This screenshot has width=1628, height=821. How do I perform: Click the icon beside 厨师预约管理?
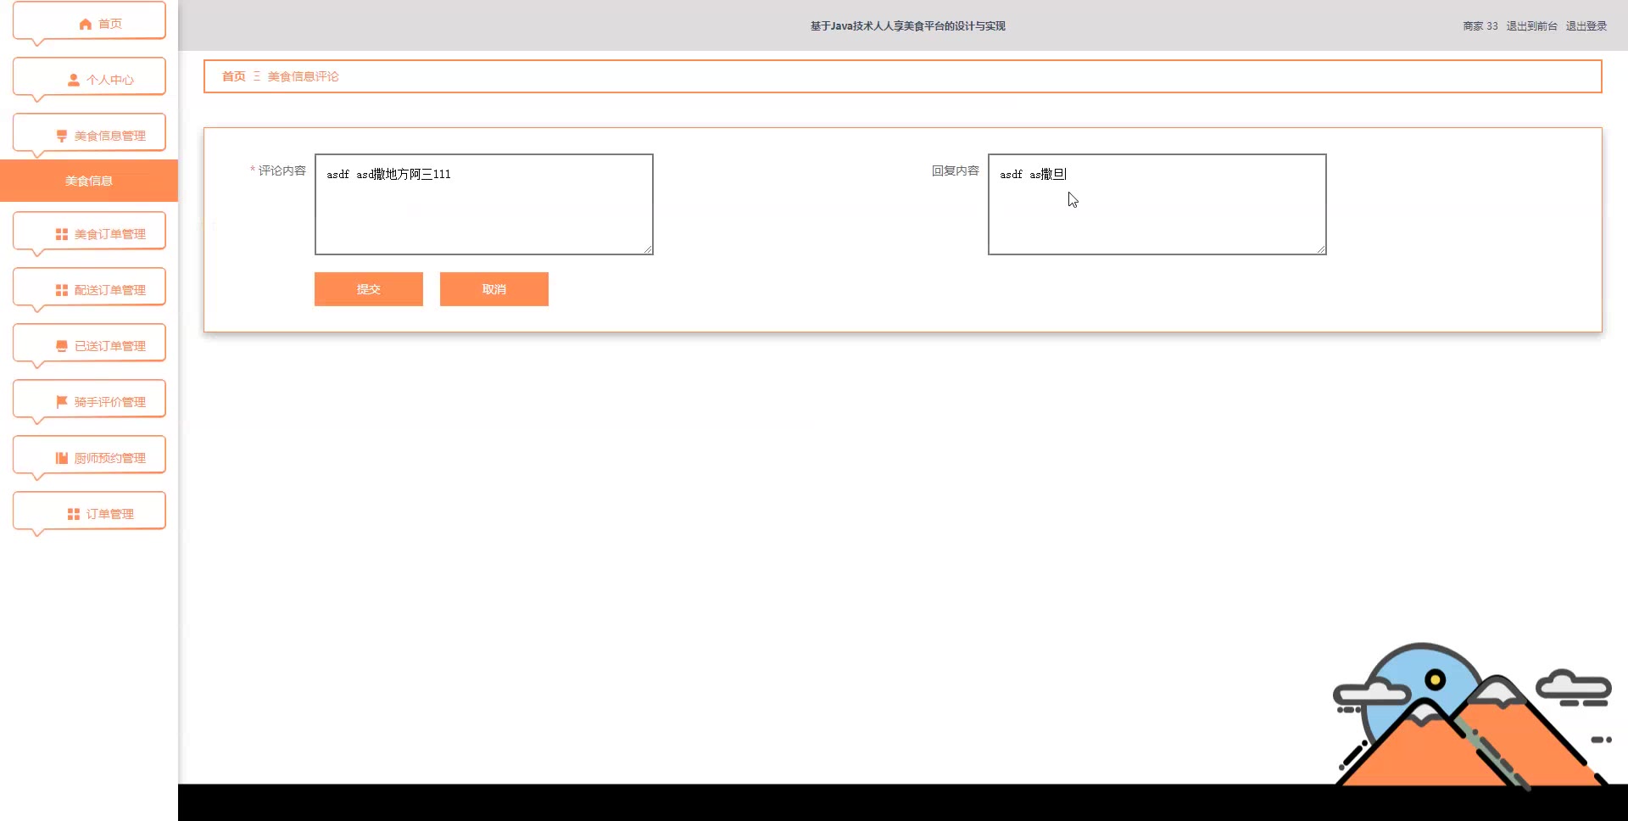click(x=62, y=458)
